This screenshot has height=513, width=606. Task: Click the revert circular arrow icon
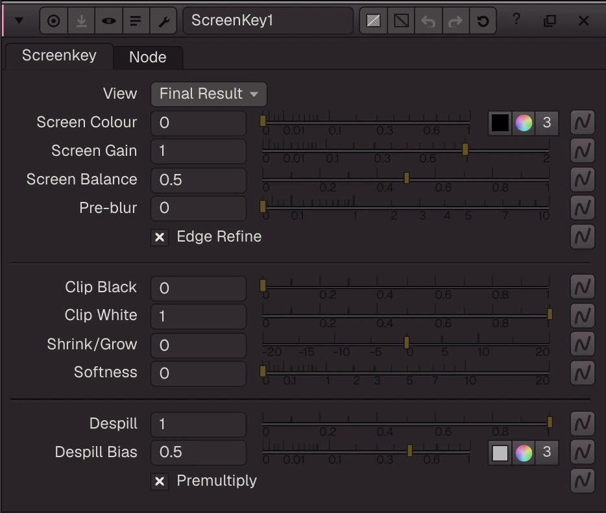(483, 21)
